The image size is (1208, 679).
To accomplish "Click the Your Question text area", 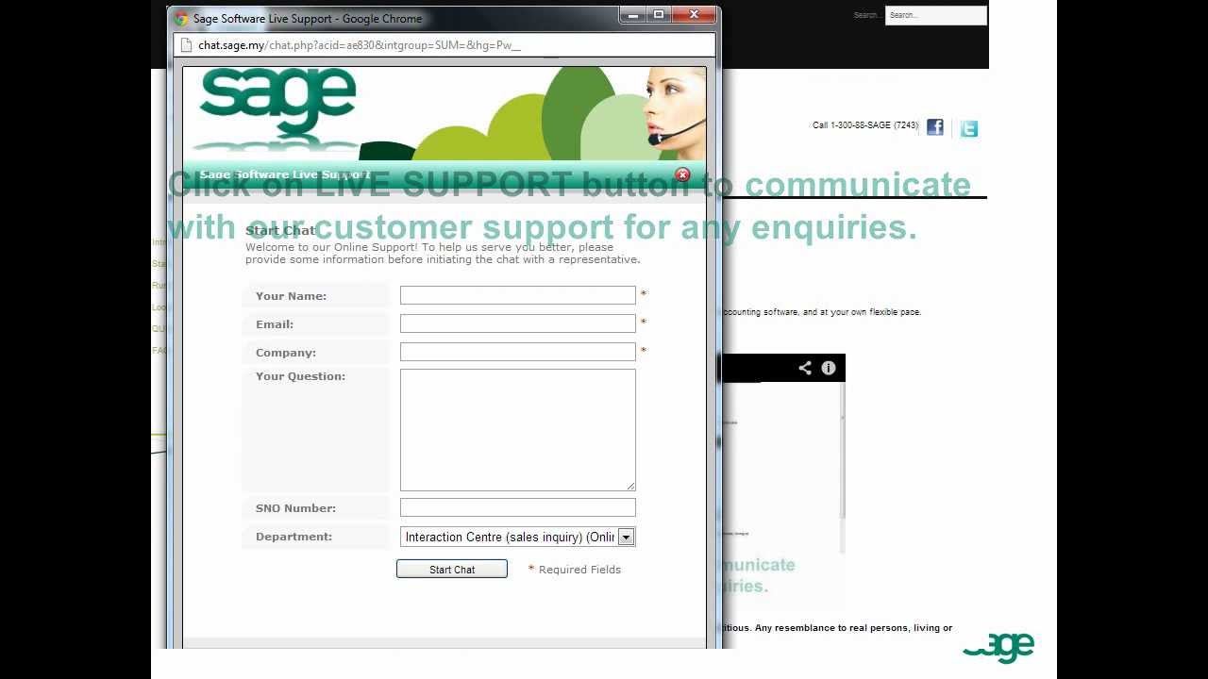I will point(517,430).
